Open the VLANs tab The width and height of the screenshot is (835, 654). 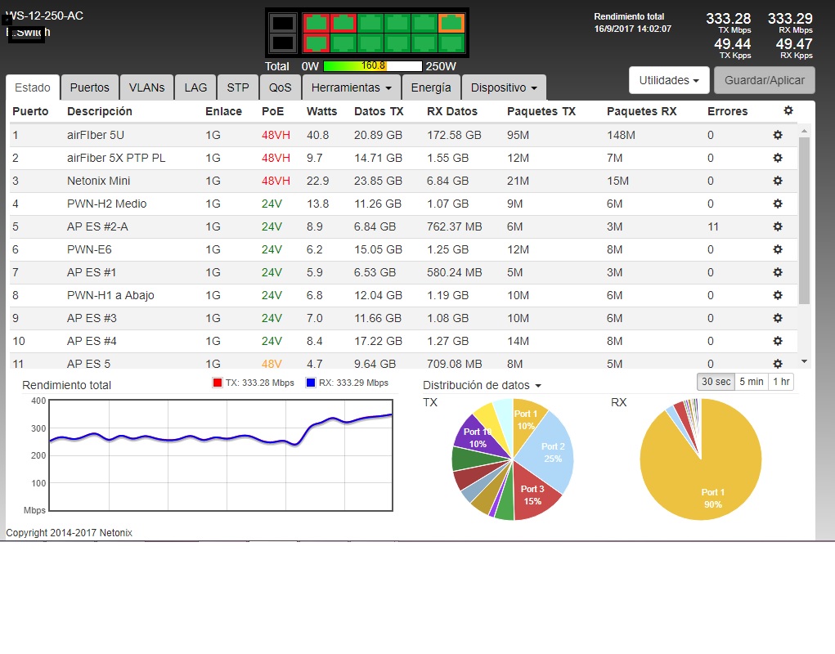[x=146, y=87]
